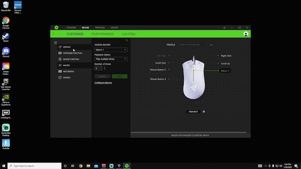Click the green Save button

coord(119,77)
